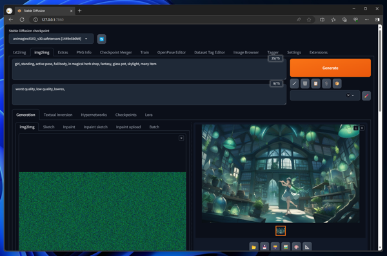Clear the prompt with the trash icon
Viewport: 387px width, 256px height.
305,83
